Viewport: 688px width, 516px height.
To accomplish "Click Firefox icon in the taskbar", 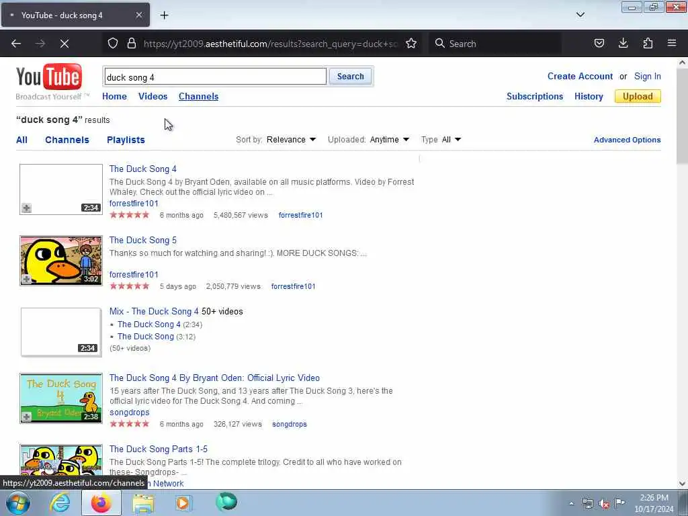I will tap(101, 503).
